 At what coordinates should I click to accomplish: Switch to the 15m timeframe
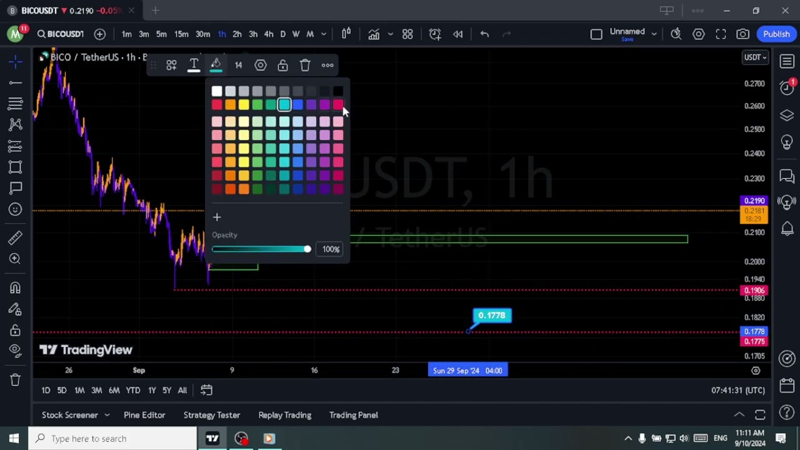(181, 34)
